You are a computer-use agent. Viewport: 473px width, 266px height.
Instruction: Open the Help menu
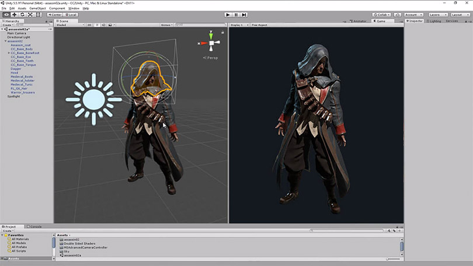click(86, 8)
